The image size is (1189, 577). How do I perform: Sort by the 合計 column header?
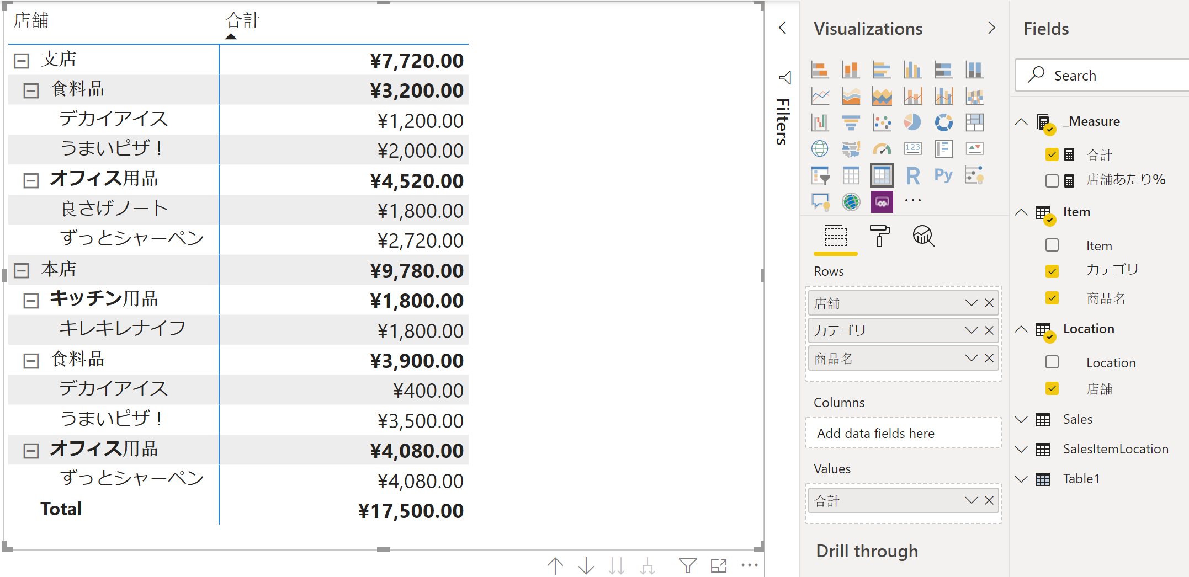[x=243, y=20]
